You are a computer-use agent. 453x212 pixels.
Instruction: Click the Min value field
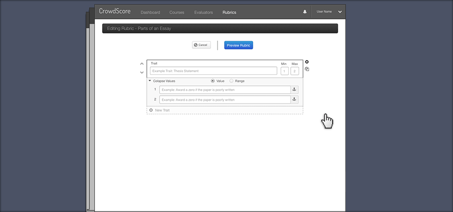click(285, 71)
